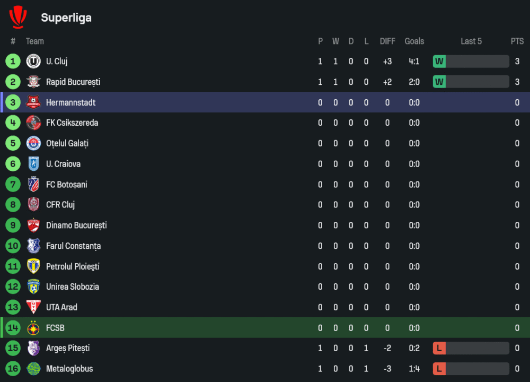This screenshot has width=530, height=382.
Task: Click the Dinamo București crest icon
Action: click(x=33, y=225)
